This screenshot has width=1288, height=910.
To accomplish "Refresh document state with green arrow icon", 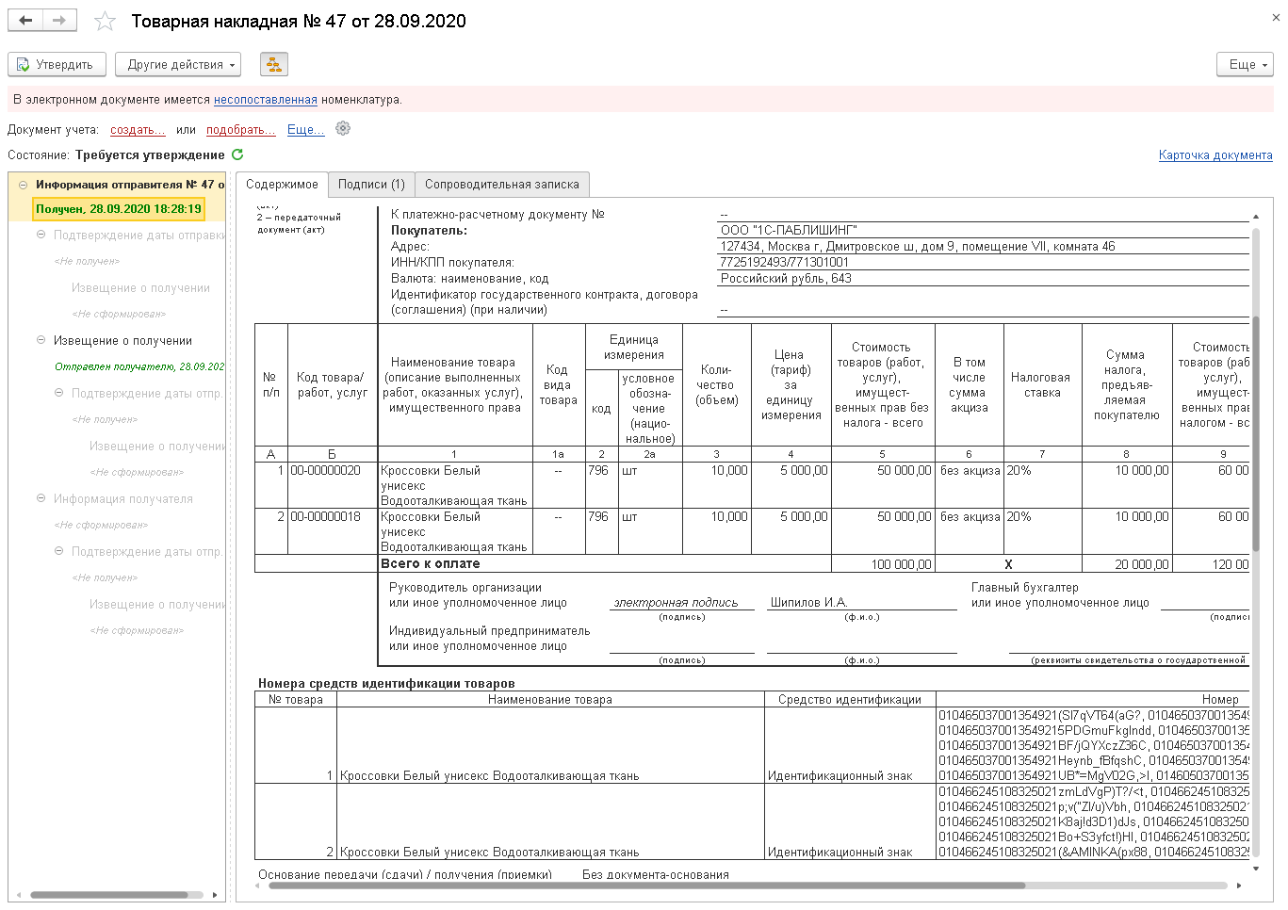I will [x=237, y=154].
